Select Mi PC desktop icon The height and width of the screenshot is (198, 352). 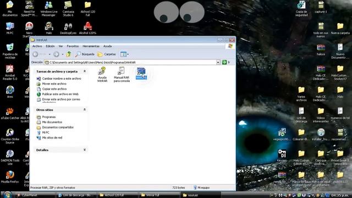(x=10, y=28)
